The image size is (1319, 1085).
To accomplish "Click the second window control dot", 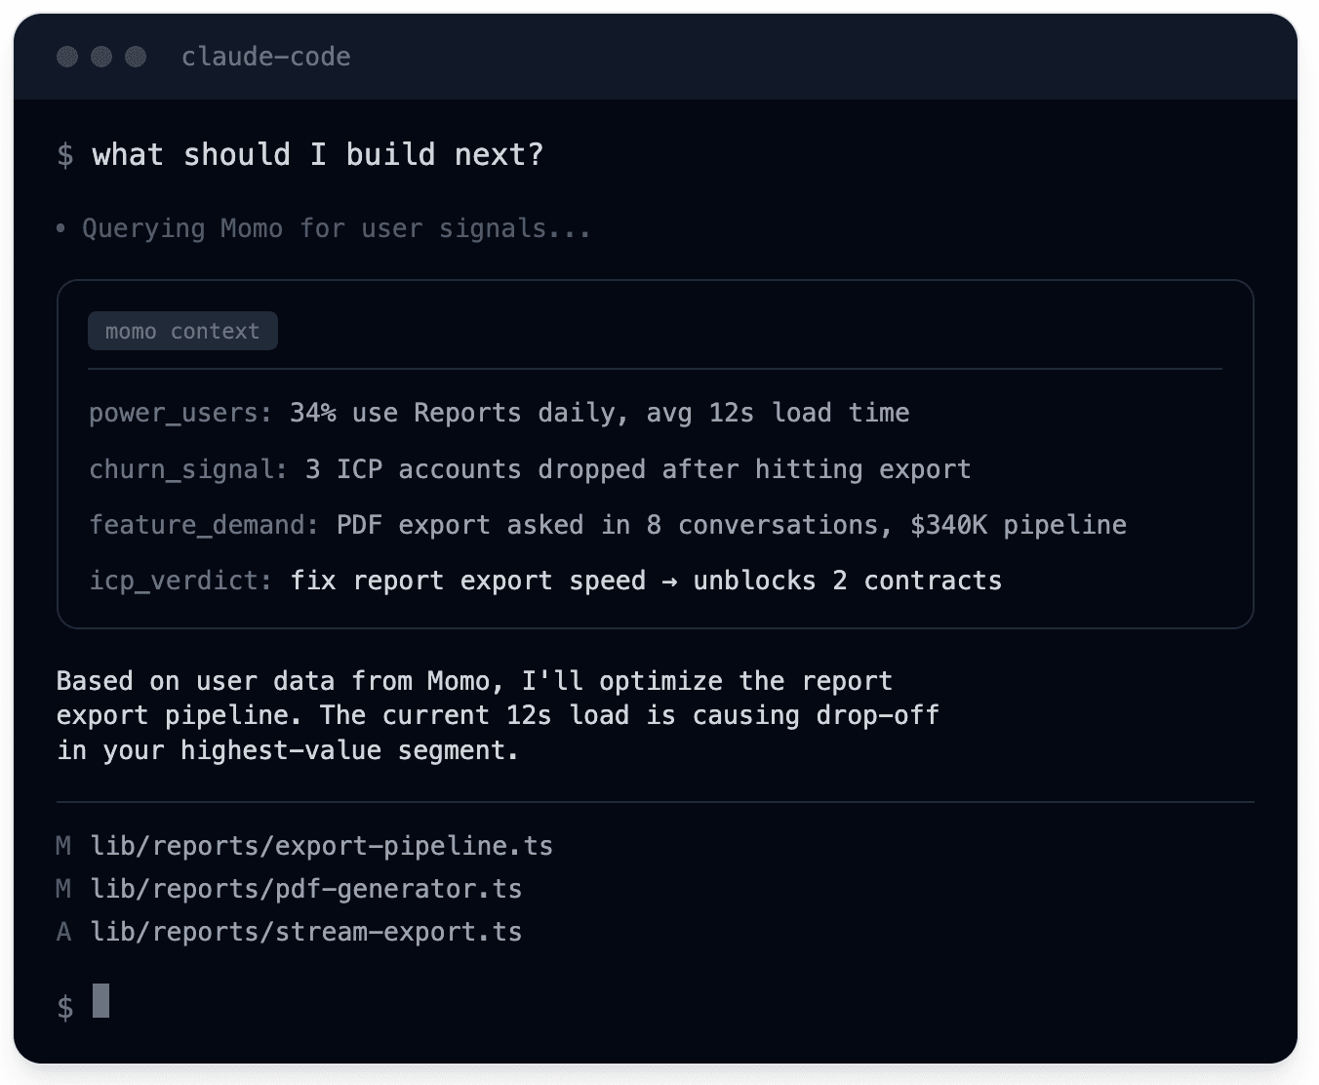I will pos(101,57).
